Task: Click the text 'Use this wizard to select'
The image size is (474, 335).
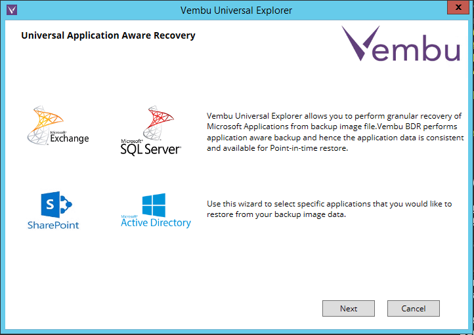Action: click(x=329, y=209)
